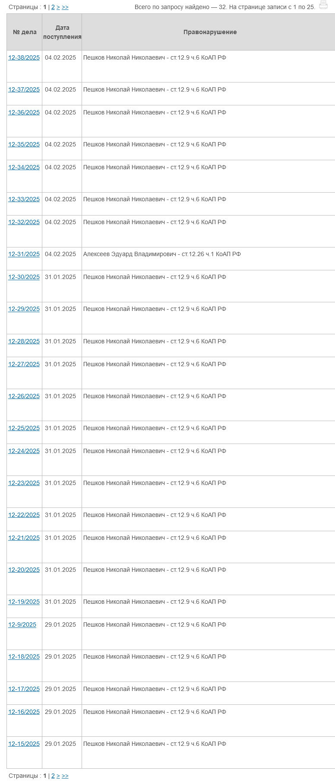
Task: Click the top next-page '>' arrow
Action: [x=58, y=7]
